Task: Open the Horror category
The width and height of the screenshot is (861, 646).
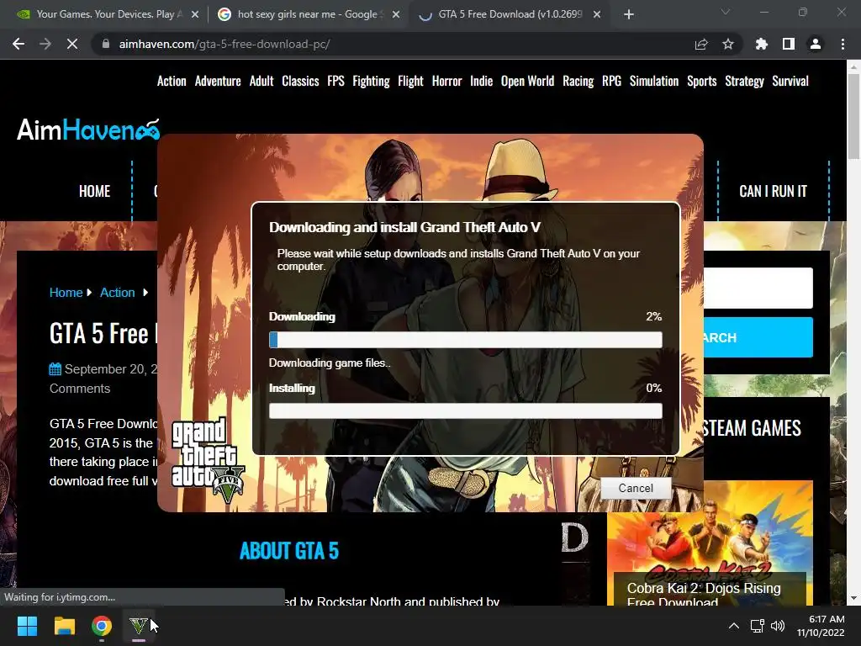Action: click(447, 82)
